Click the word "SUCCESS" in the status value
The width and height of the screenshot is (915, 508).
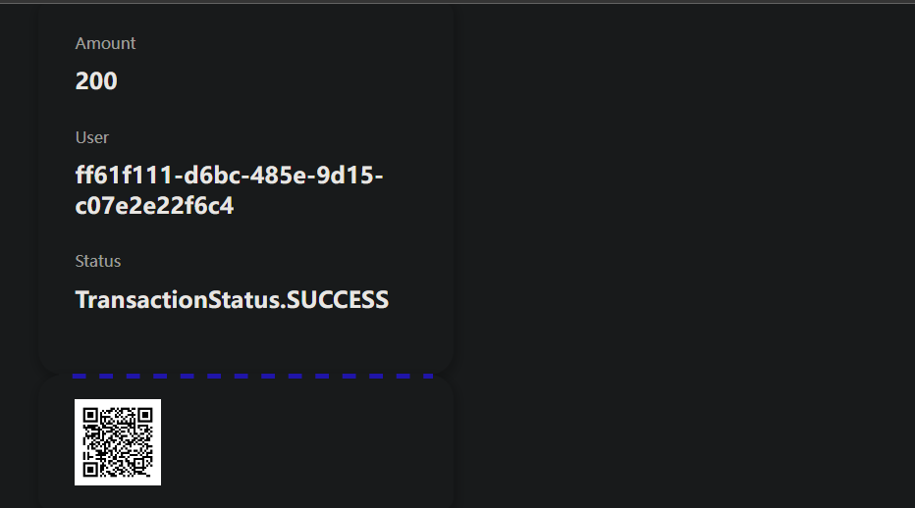point(336,300)
